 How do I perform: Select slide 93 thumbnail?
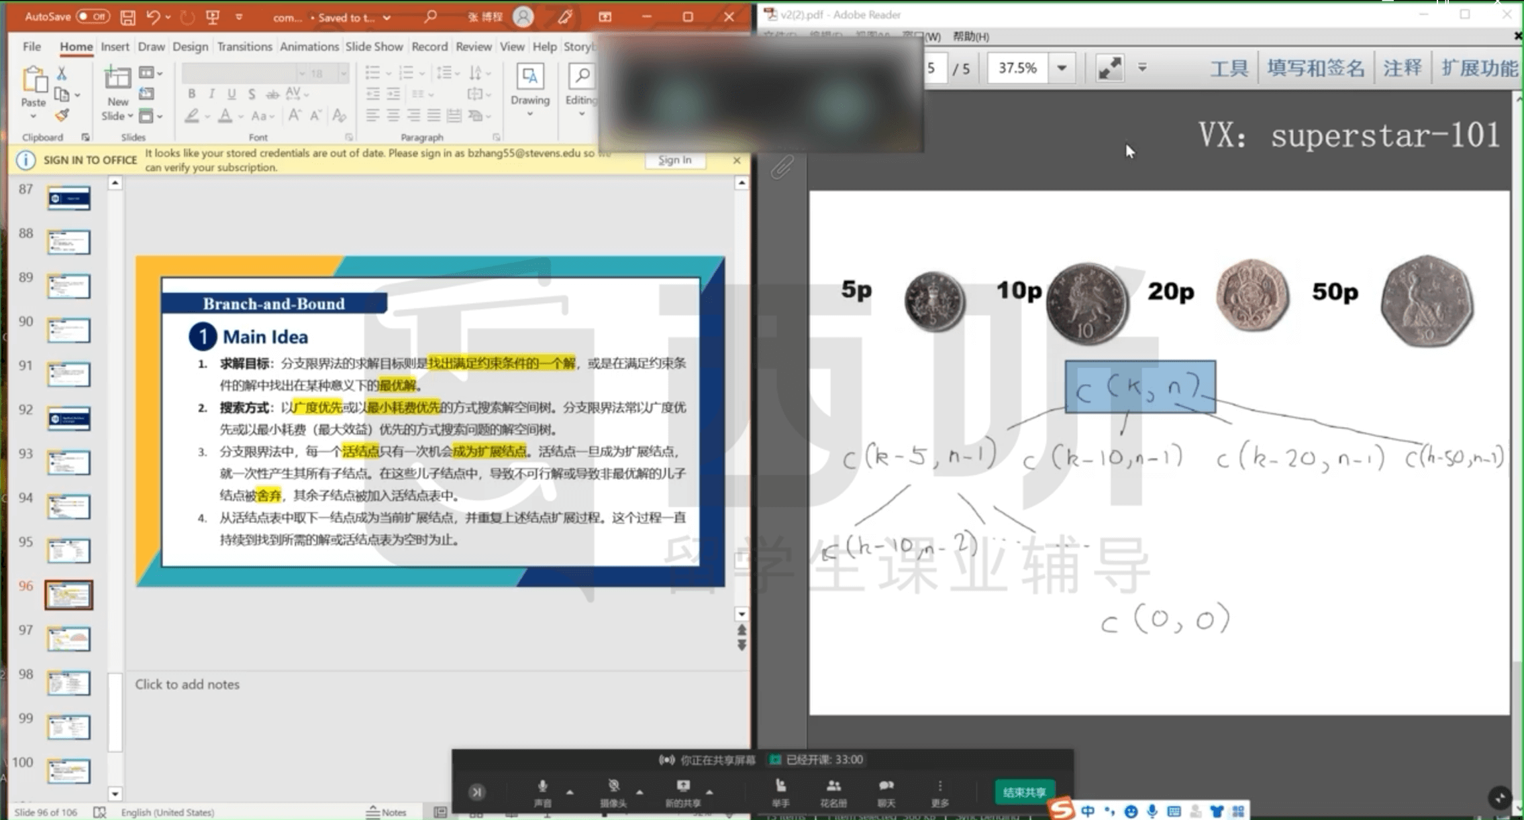68,462
